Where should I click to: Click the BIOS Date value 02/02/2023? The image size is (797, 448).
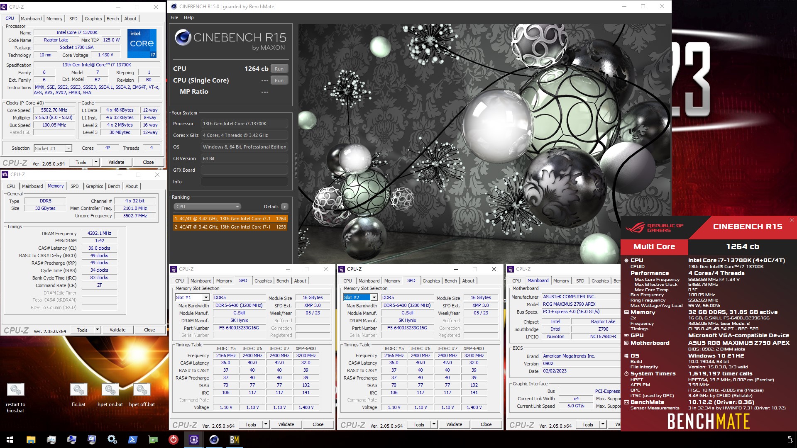[x=581, y=371]
